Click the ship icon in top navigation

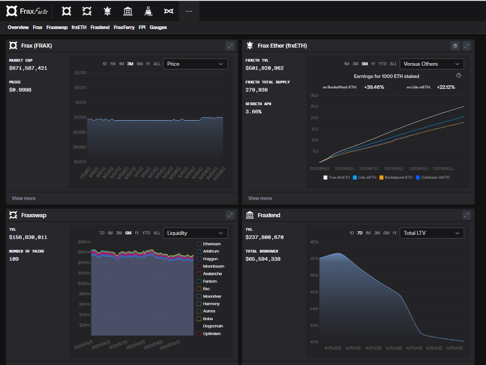(148, 11)
